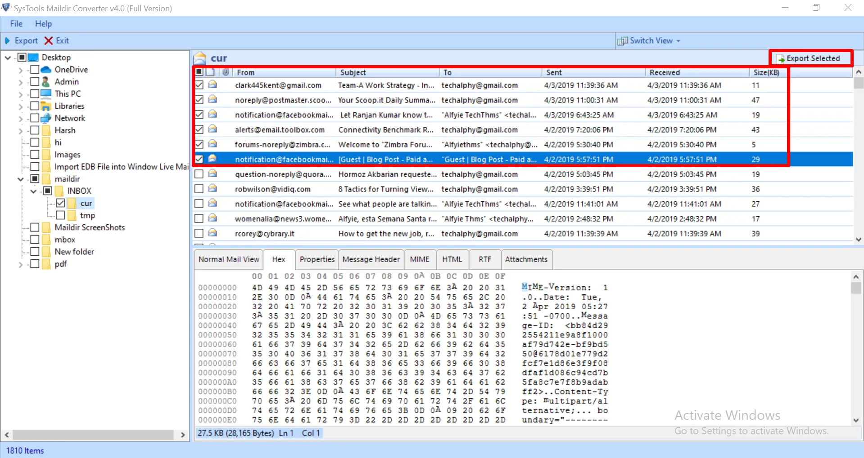This screenshot has width=864, height=458.
Task: Check the rcorey@cybrary.it email checkbox
Action: 199,233
